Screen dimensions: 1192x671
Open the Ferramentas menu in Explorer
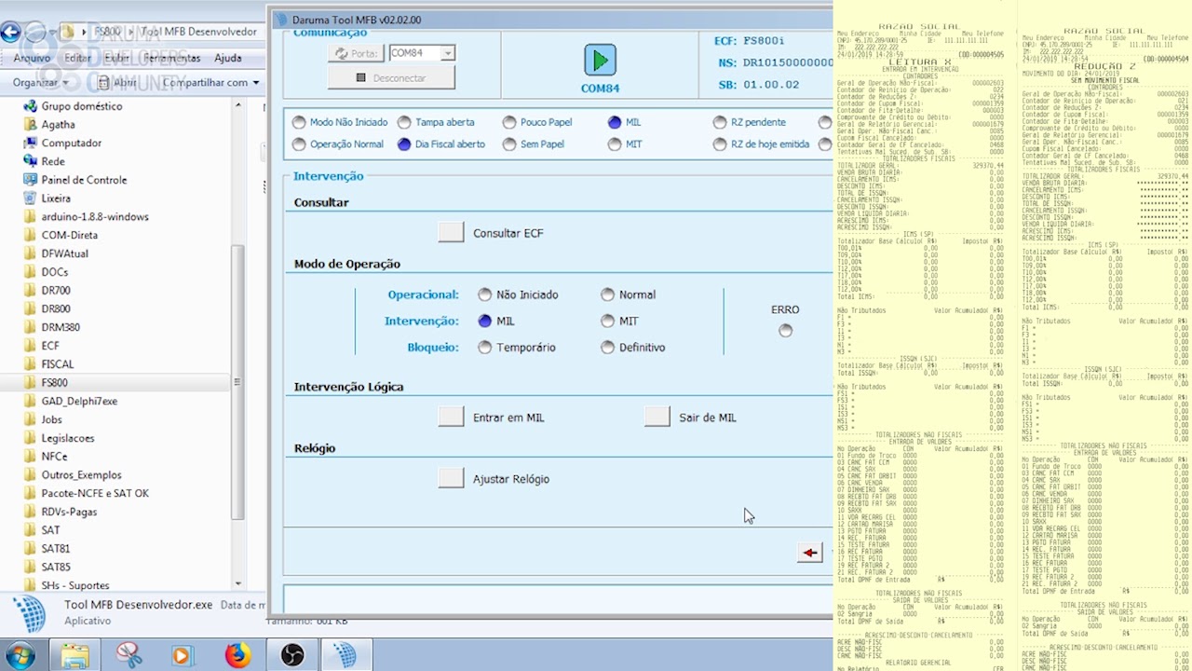171,58
